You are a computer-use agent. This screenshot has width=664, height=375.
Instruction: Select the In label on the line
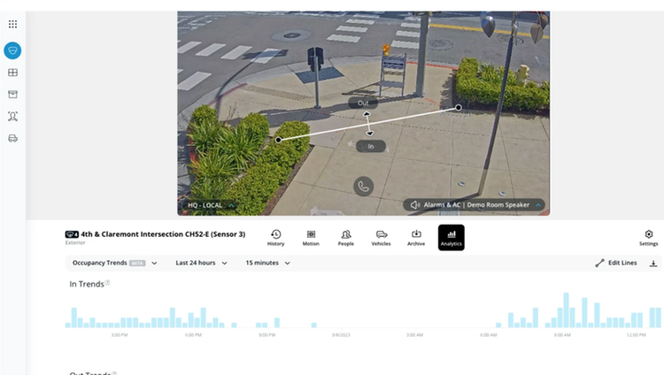(x=371, y=146)
